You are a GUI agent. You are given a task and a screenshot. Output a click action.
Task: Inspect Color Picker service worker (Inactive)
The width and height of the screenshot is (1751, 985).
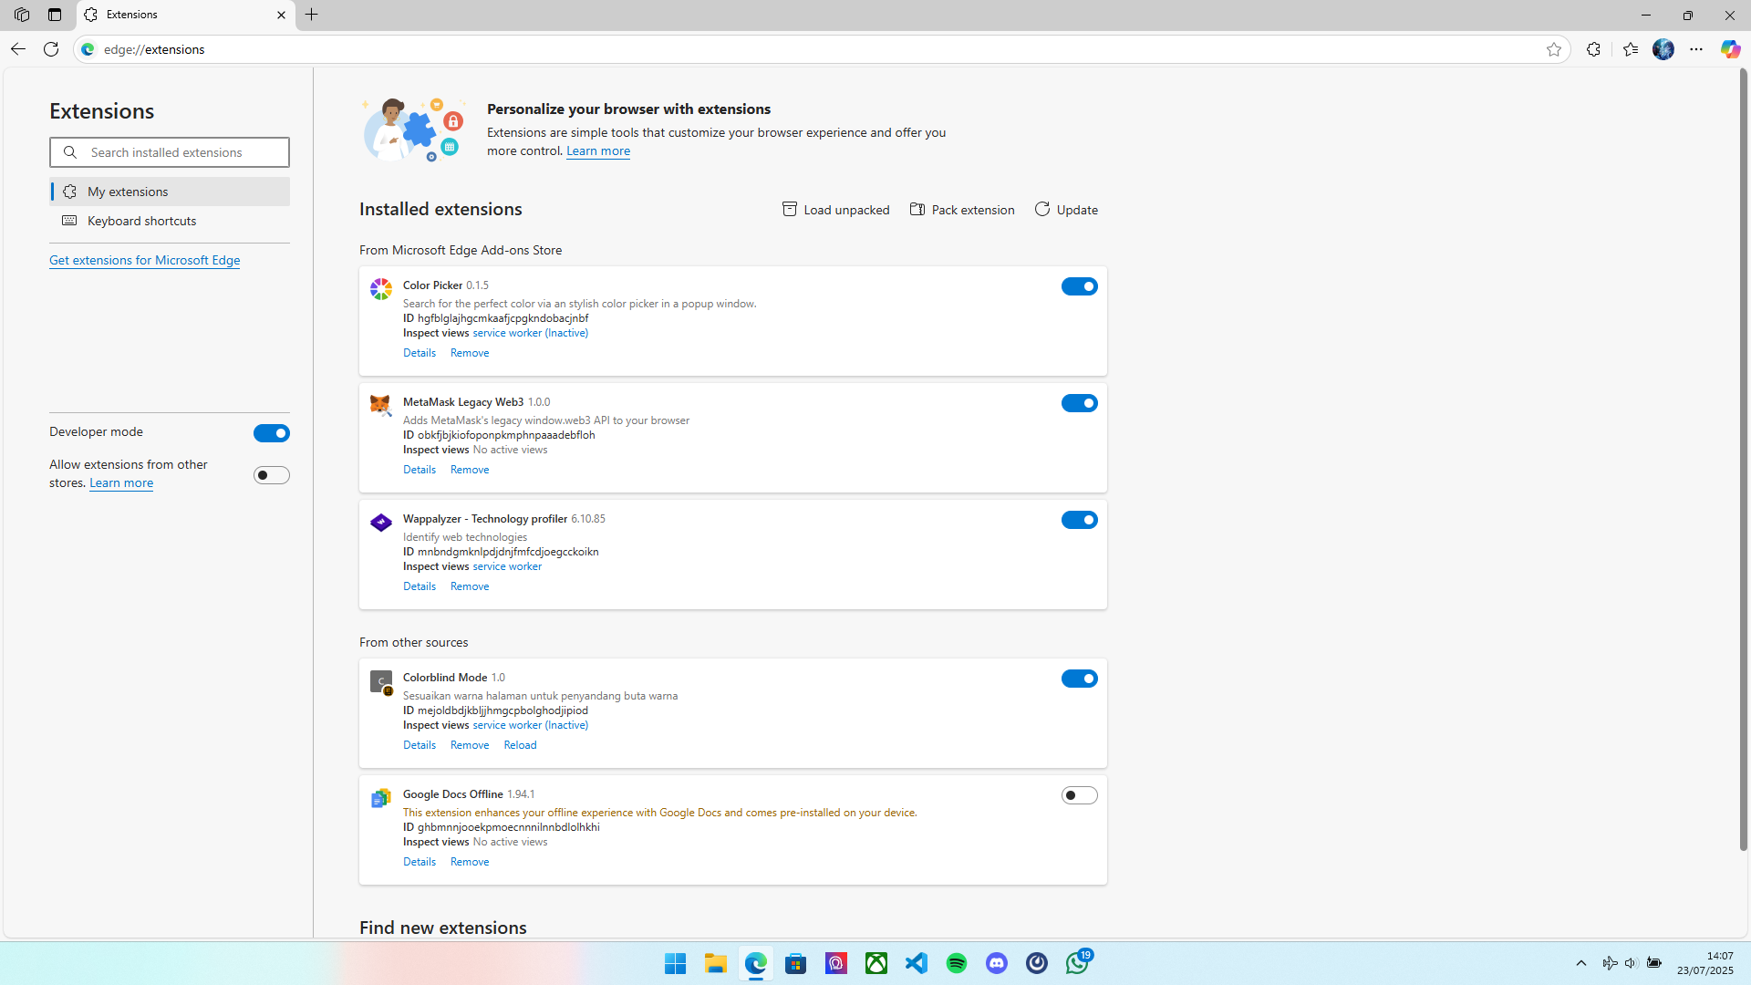click(x=530, y=333)
